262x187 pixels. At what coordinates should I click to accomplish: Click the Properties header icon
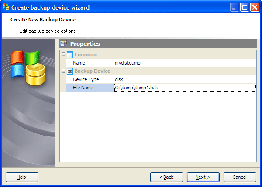click(x=64, y=44)
